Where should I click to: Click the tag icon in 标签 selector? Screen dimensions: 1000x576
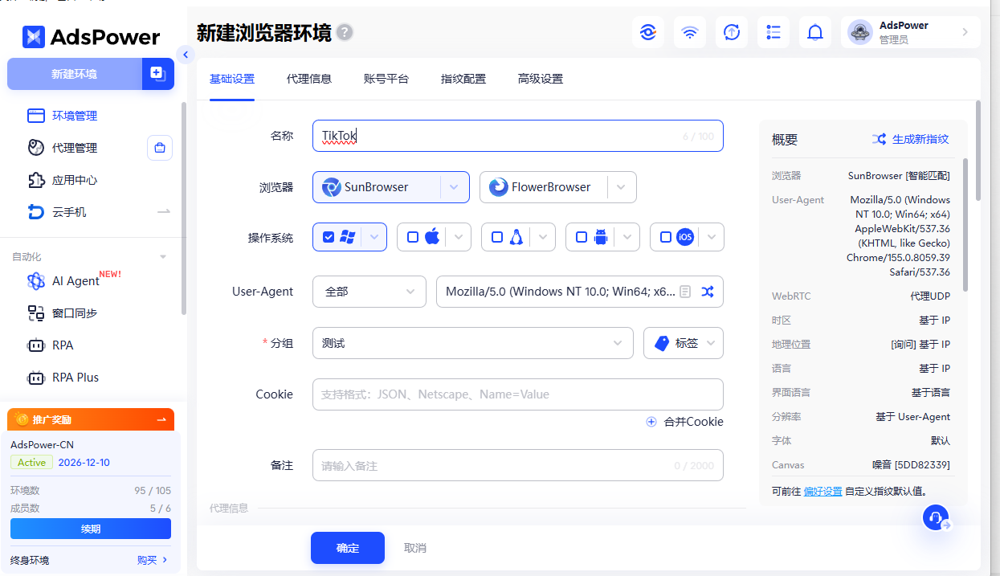(x=662, y=343)
